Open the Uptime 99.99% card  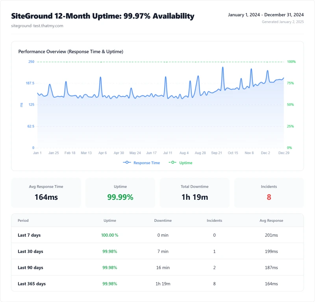pos(120,193)
